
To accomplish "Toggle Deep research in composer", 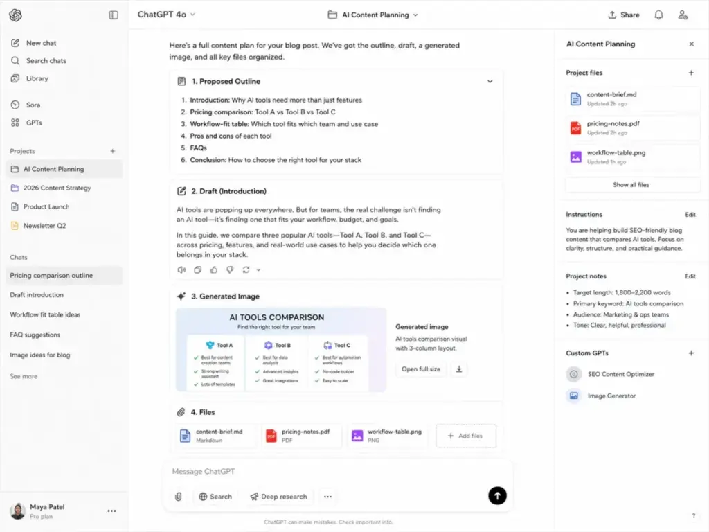I will (x=278, y=497).
